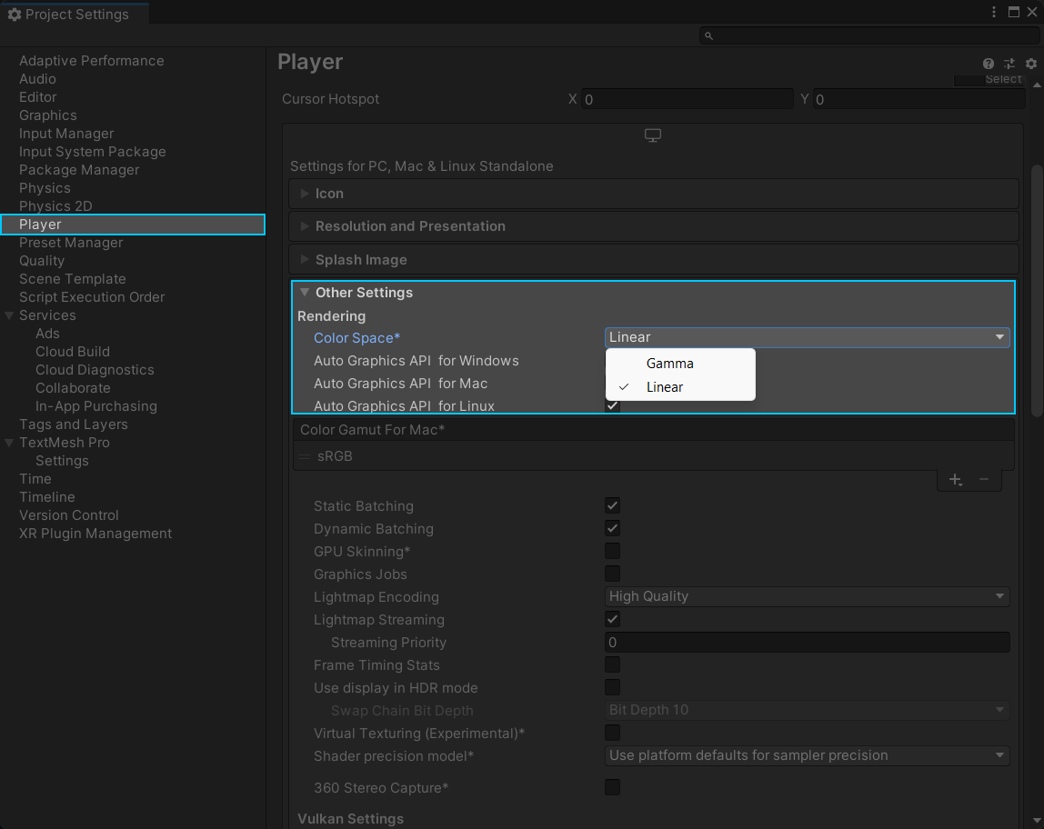
Task: Open the Graphics settings from the sidebar
Action: point(47,115)
